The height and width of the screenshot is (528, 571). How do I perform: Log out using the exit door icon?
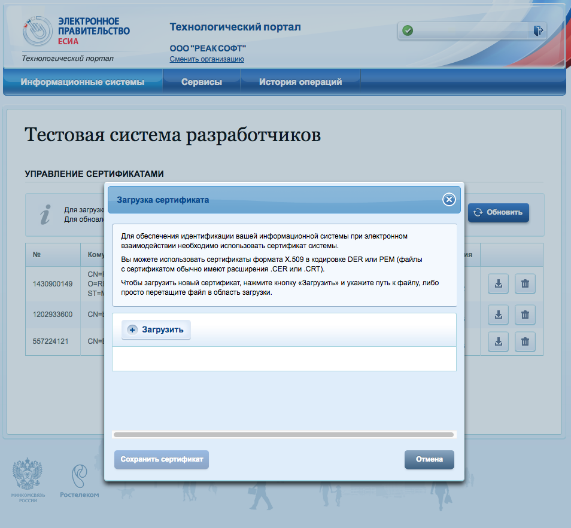538,29
